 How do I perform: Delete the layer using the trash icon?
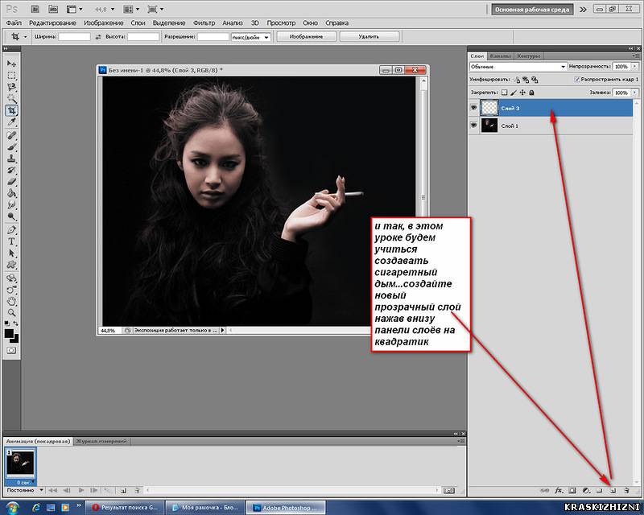click(626, 490)
